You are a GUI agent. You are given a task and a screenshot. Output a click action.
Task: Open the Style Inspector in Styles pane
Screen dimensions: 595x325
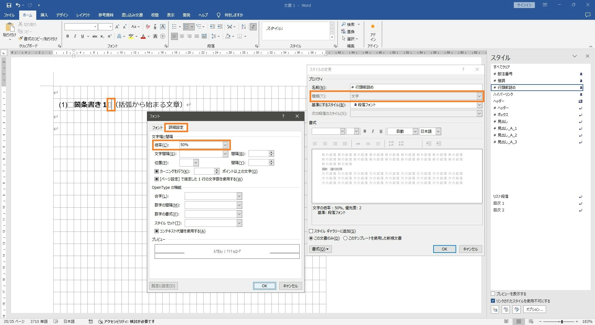click(506, 309)
